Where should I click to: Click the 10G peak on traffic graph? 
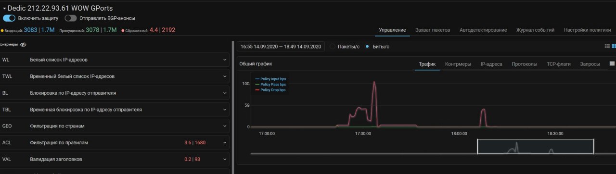point(374,82)
